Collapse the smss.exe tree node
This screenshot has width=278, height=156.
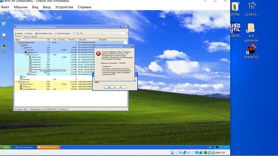tap(21, 47)
